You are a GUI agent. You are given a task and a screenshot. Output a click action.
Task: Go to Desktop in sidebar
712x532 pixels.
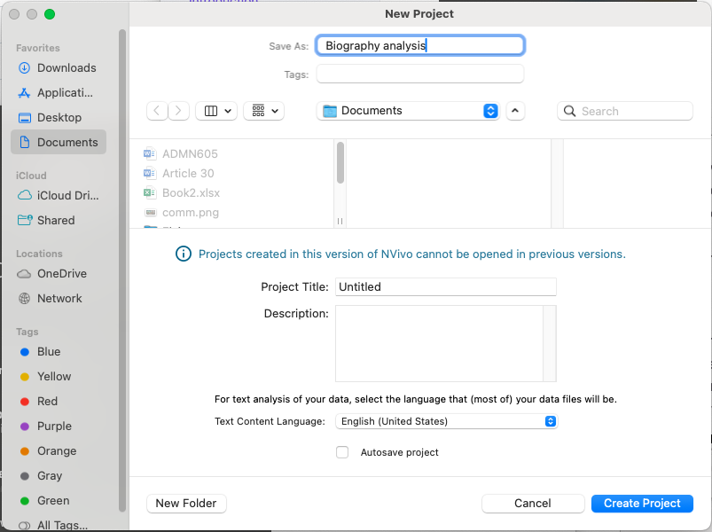[59, 117]
